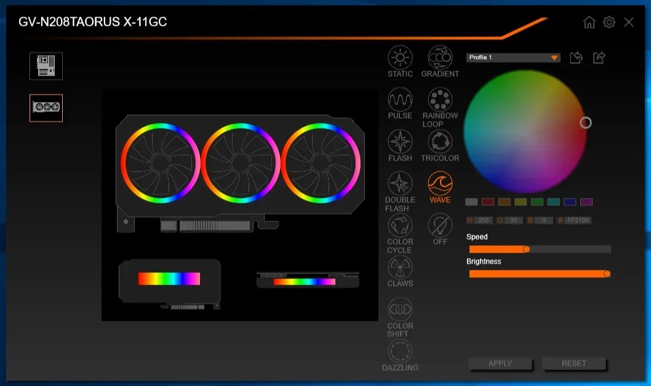The height and width of the screenshot is (386, 651).
Task: Click the Apply button
Action: coord(500,364)
